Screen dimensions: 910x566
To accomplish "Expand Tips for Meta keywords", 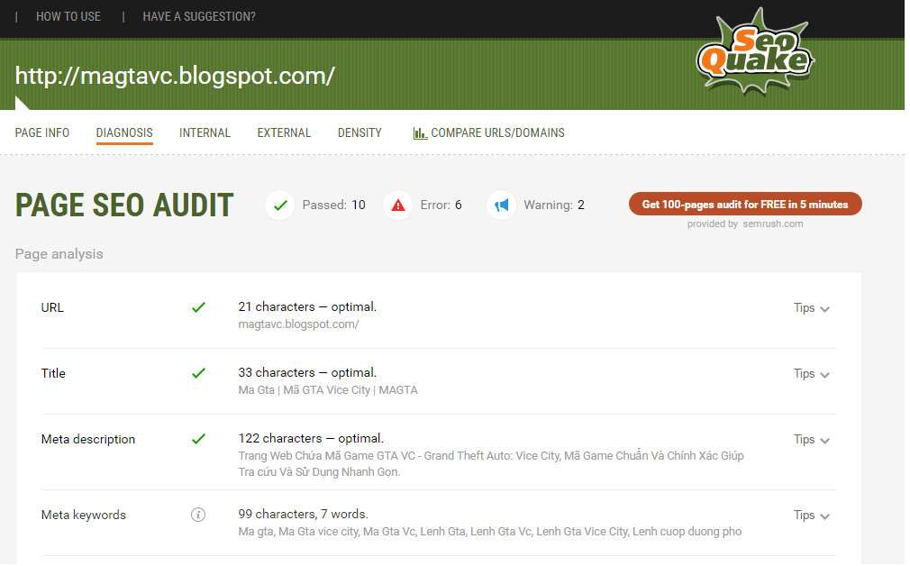I will tap(811, 516).
